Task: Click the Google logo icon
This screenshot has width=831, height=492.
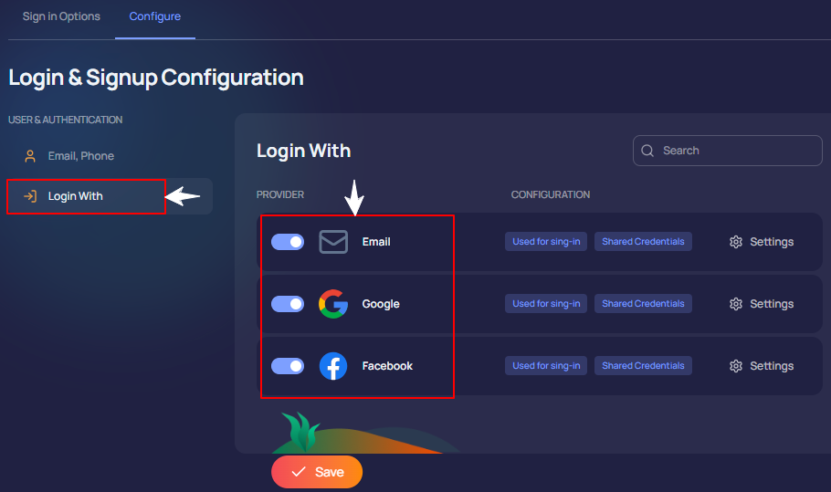Action: [333, 304]
